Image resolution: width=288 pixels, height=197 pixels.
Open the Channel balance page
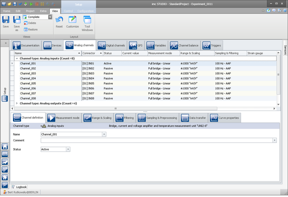click(x=184, y=46)
